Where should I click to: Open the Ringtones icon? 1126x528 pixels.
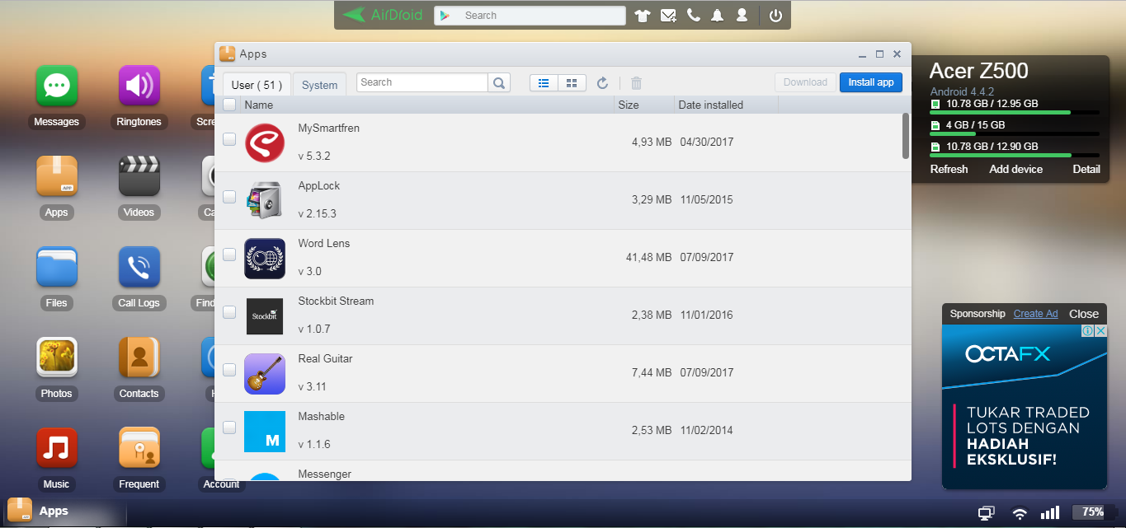(139, 86)
